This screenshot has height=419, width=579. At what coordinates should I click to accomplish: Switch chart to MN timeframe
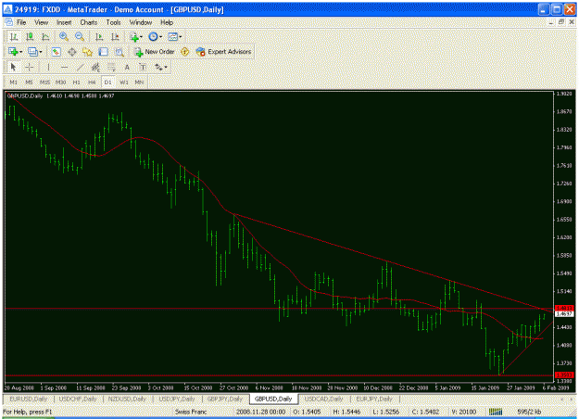click(x=139, y=82)
